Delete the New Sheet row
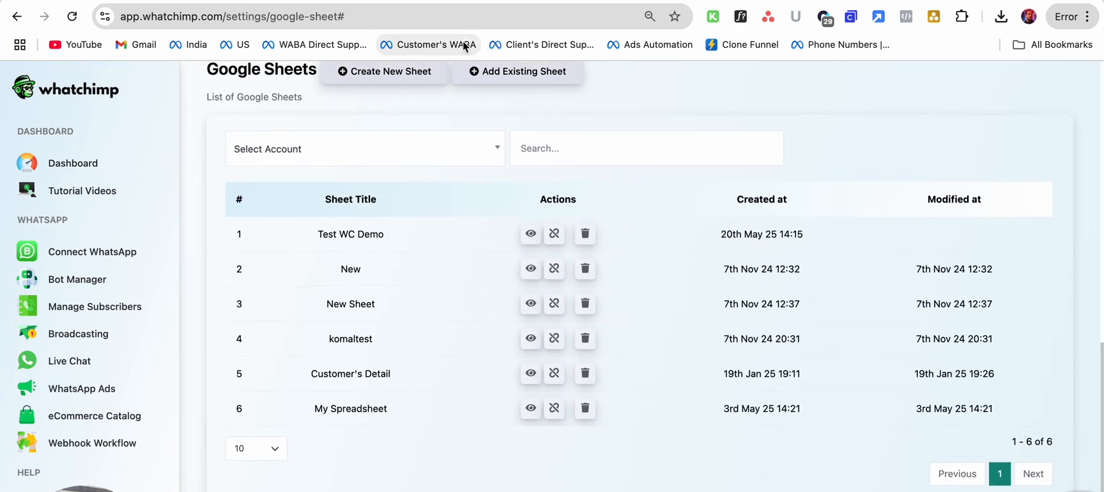This screenshot has width=1104, height=492. pos(585,304)
